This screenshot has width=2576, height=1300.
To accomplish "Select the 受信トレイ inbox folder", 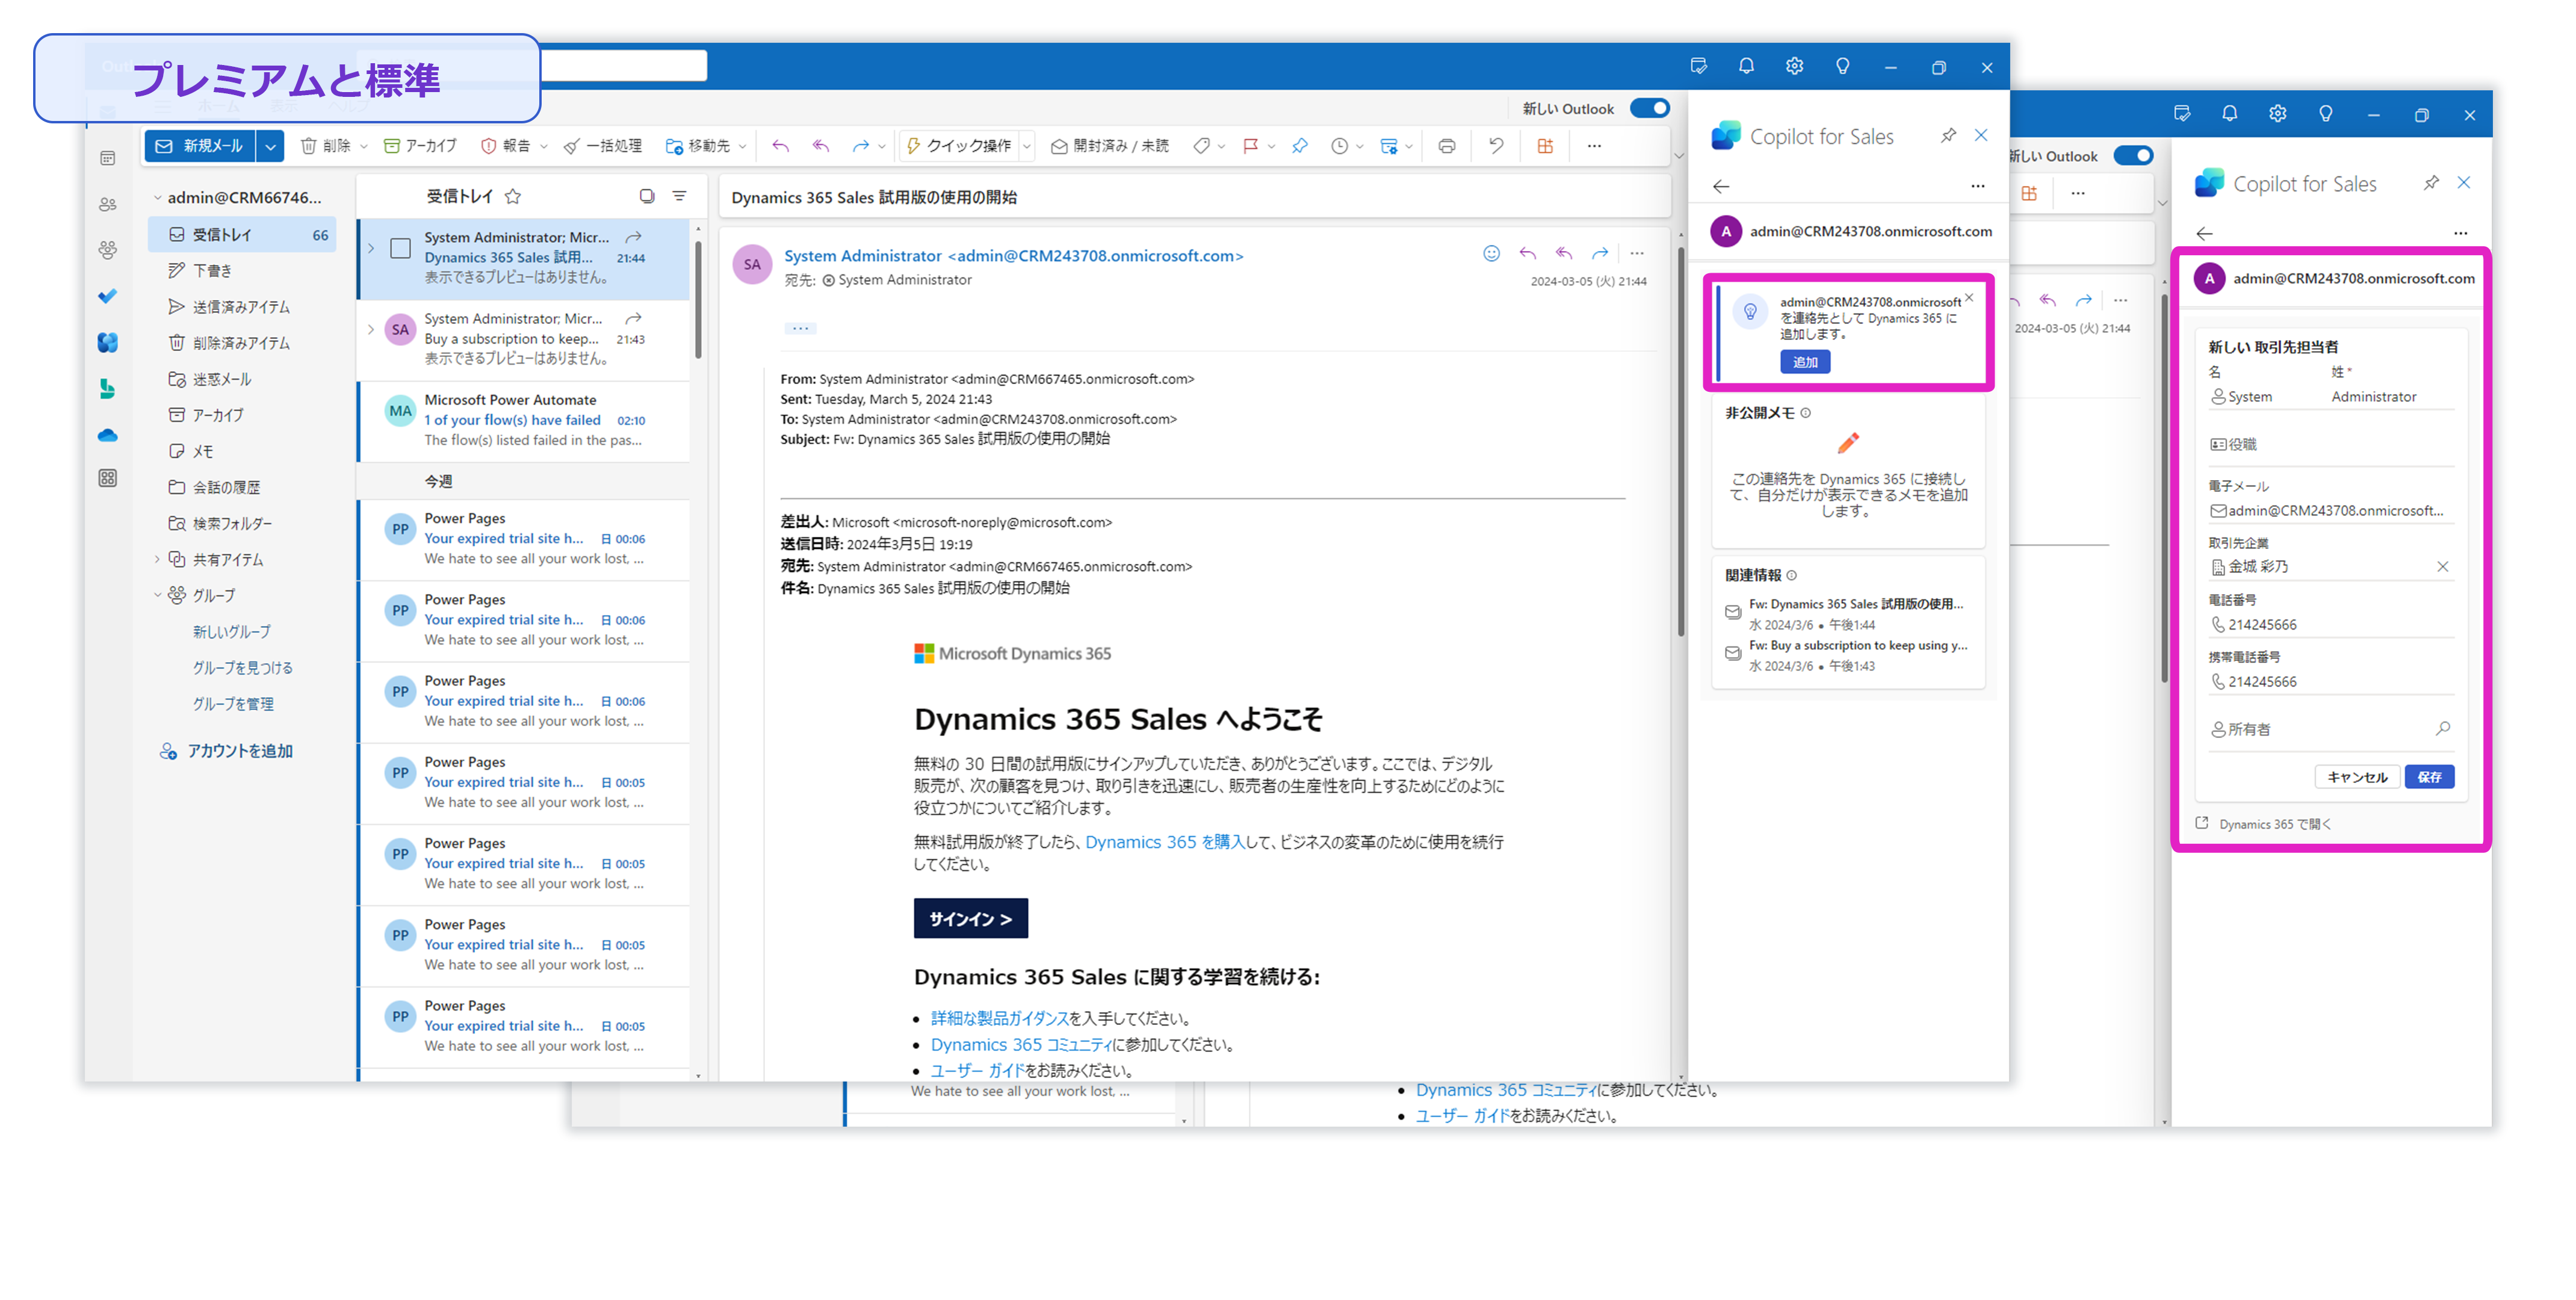I will click(x=242, y=235).
